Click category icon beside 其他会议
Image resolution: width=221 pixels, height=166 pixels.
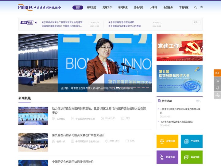(53, 119)
